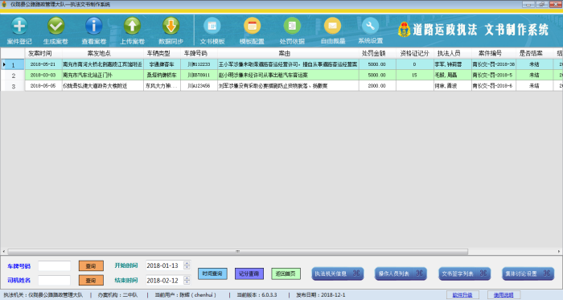Open 操作人员列表 button

coord(401,273)
